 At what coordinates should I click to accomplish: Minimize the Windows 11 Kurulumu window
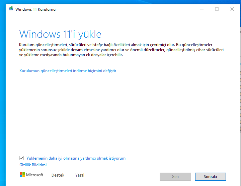point(202,9)
